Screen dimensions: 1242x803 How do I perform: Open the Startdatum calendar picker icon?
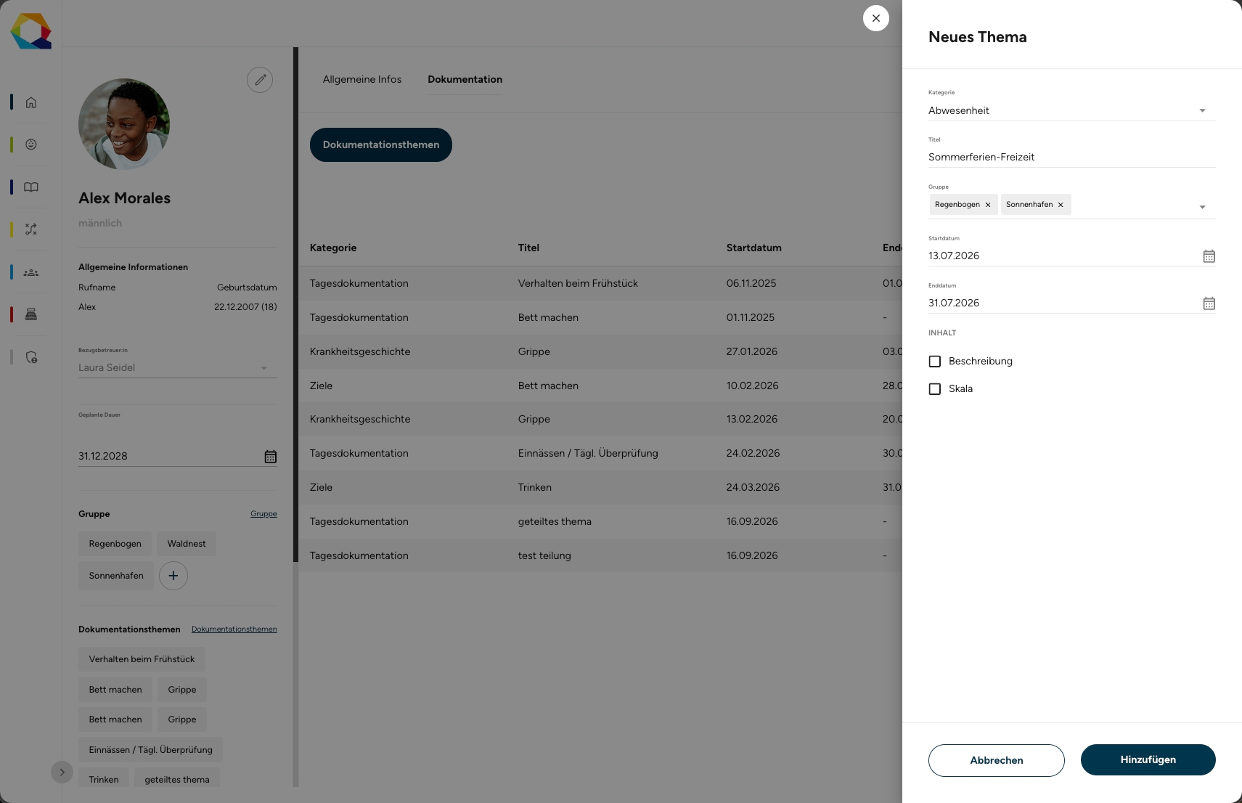click(x=1209, y=256)
